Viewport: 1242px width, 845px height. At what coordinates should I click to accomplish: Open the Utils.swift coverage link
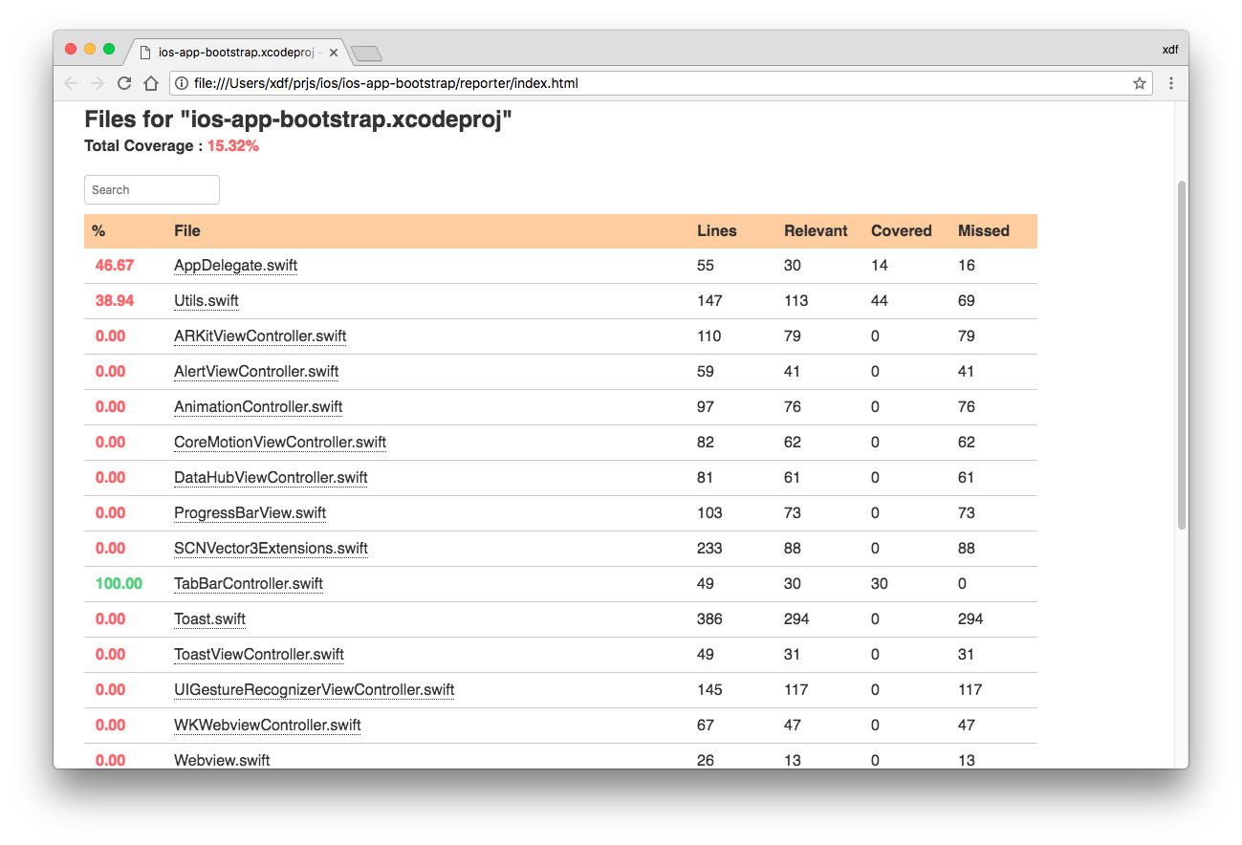point(206,301)
